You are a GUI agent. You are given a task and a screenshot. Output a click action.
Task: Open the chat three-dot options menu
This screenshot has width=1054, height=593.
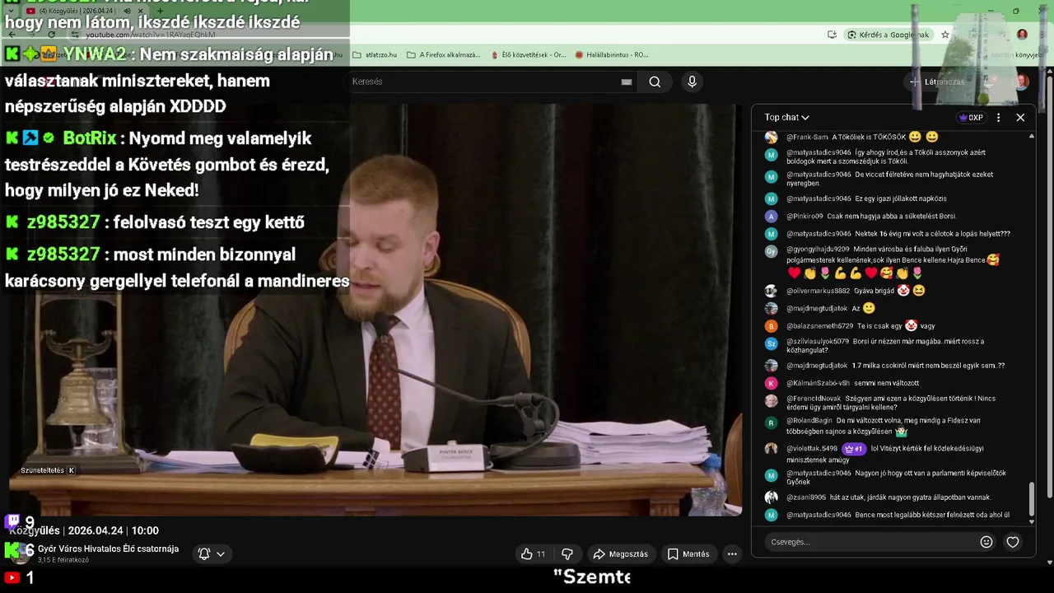[x=998, y=118]
